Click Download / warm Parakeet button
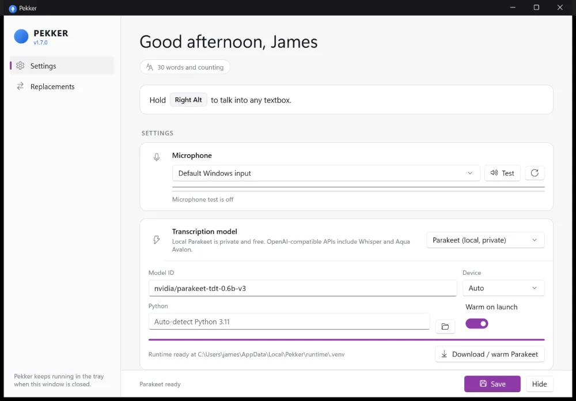Viewport: 576px width, 401px height. point(490,354)
